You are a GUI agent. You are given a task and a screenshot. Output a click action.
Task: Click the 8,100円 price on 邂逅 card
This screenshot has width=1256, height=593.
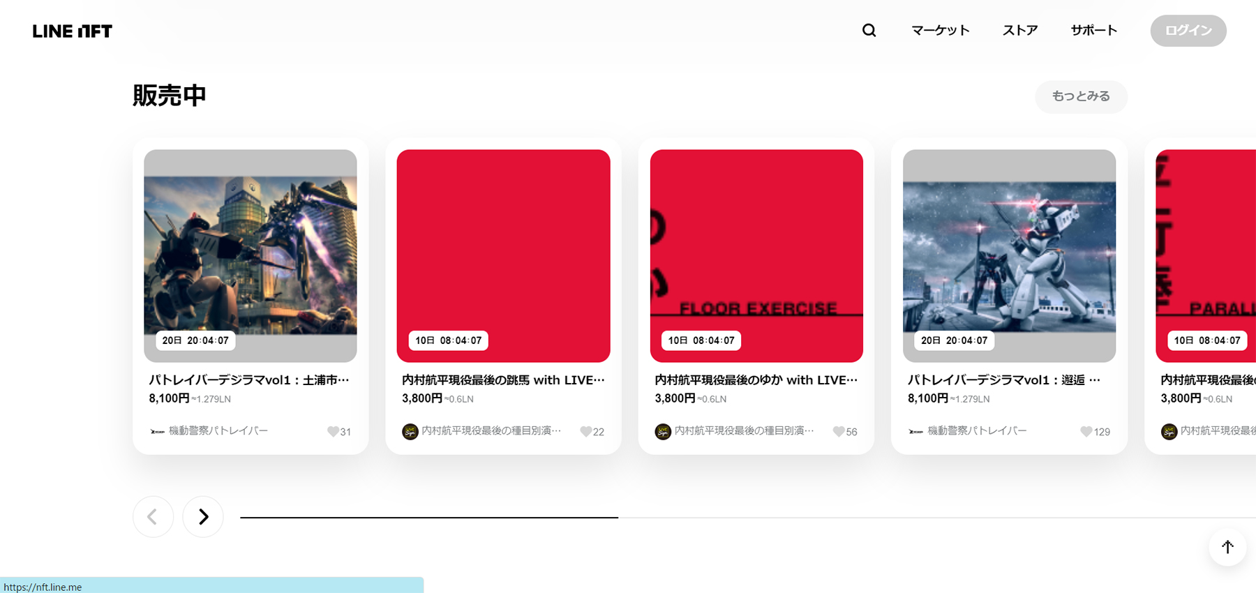pos(928,398)
